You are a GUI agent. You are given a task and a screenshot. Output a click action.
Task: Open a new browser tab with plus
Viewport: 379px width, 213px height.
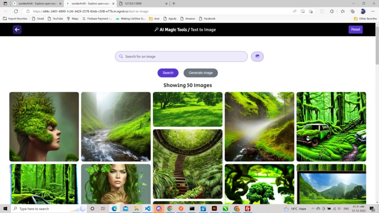(174, 3)
